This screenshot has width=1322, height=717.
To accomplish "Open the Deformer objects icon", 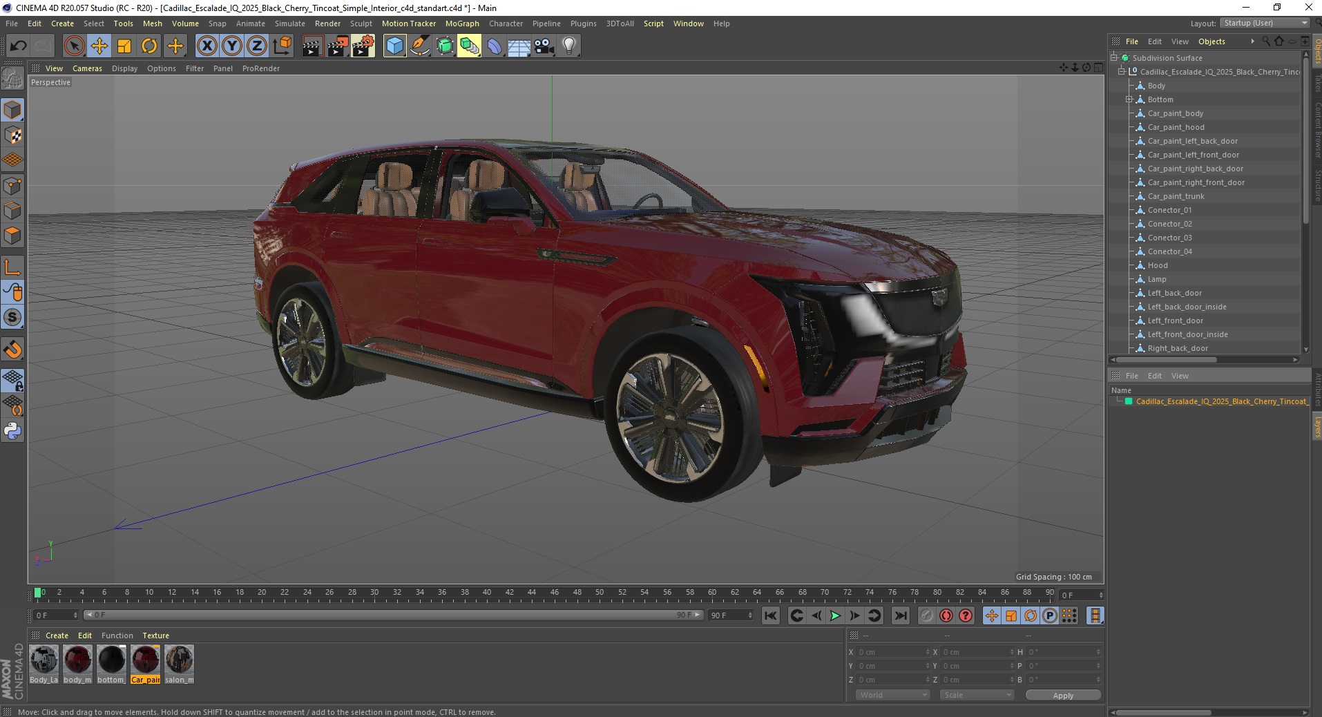I will click(x=495, y=46).
